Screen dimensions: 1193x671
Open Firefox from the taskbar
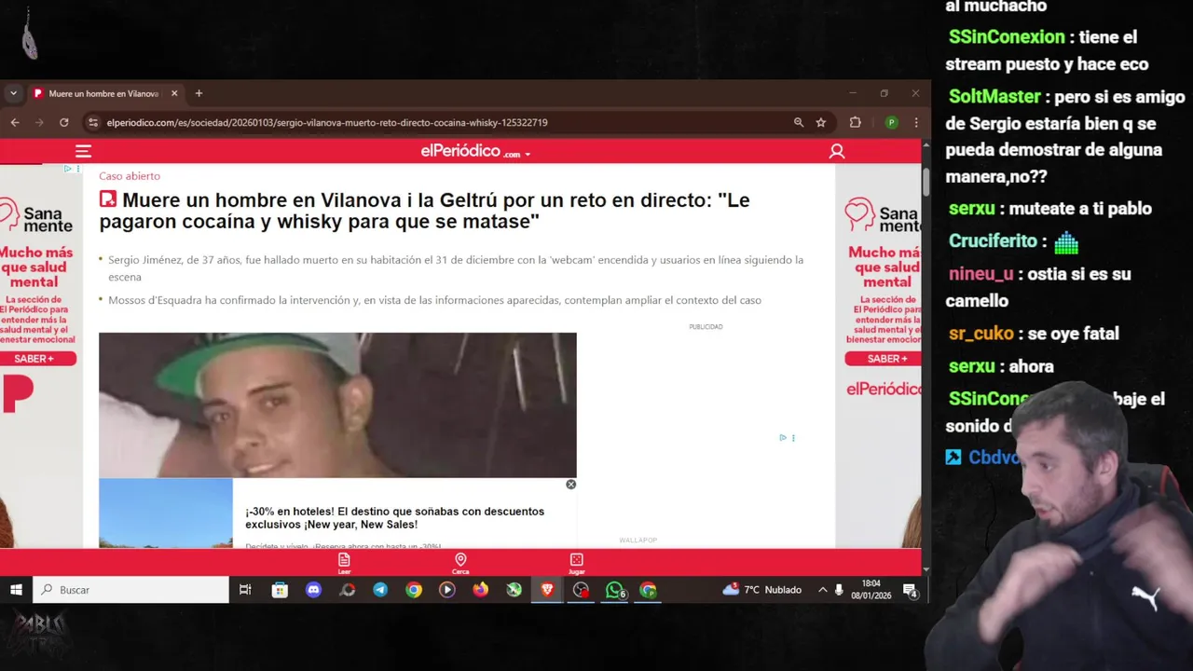(480, 590)
